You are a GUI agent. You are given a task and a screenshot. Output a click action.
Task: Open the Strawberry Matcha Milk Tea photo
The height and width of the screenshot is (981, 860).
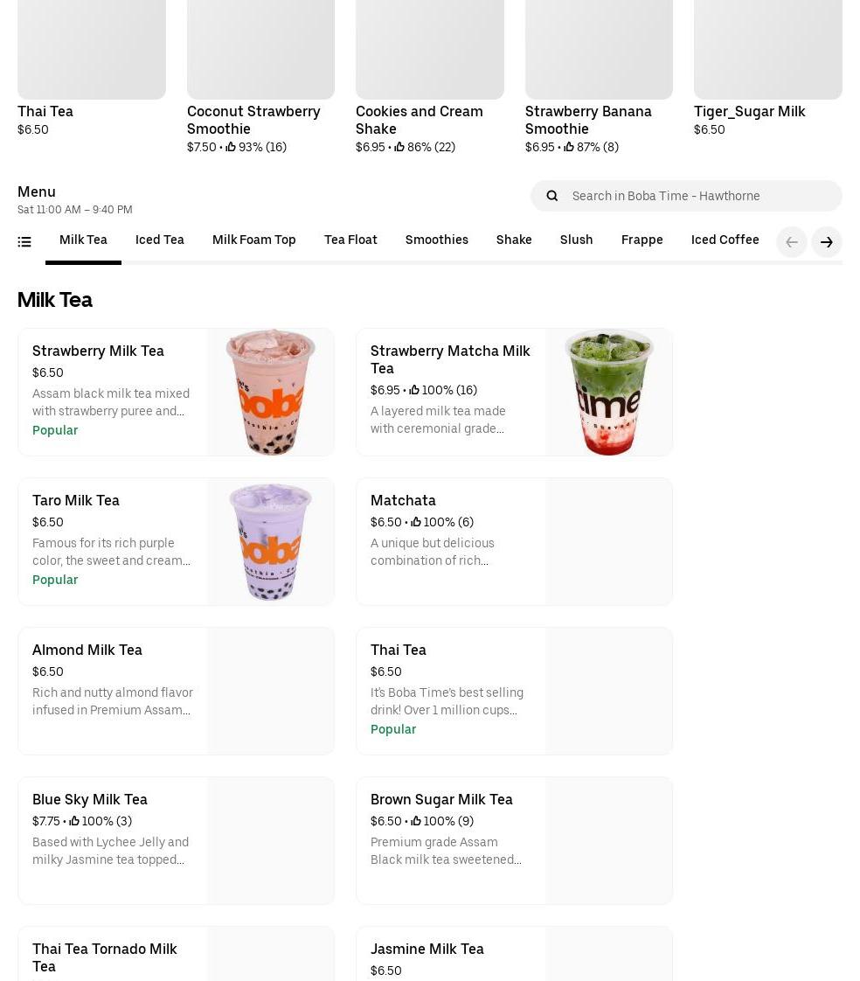coord(608,393)
